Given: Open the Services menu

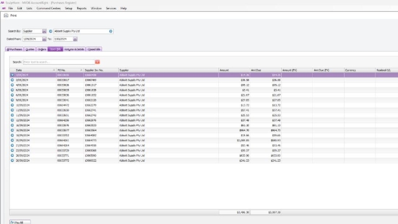Looking at the screenshot, I should click(111, 8).
